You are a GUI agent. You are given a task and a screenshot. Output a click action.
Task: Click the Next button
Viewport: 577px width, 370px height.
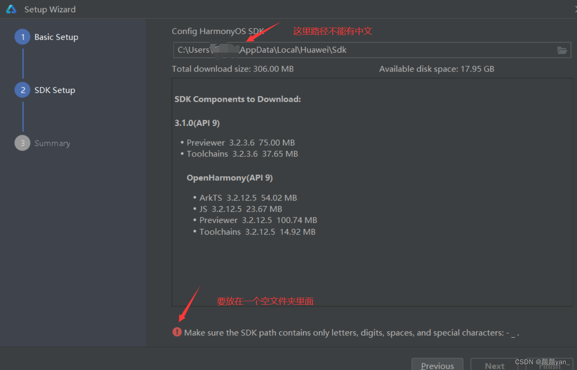click(x=495, y=365)
